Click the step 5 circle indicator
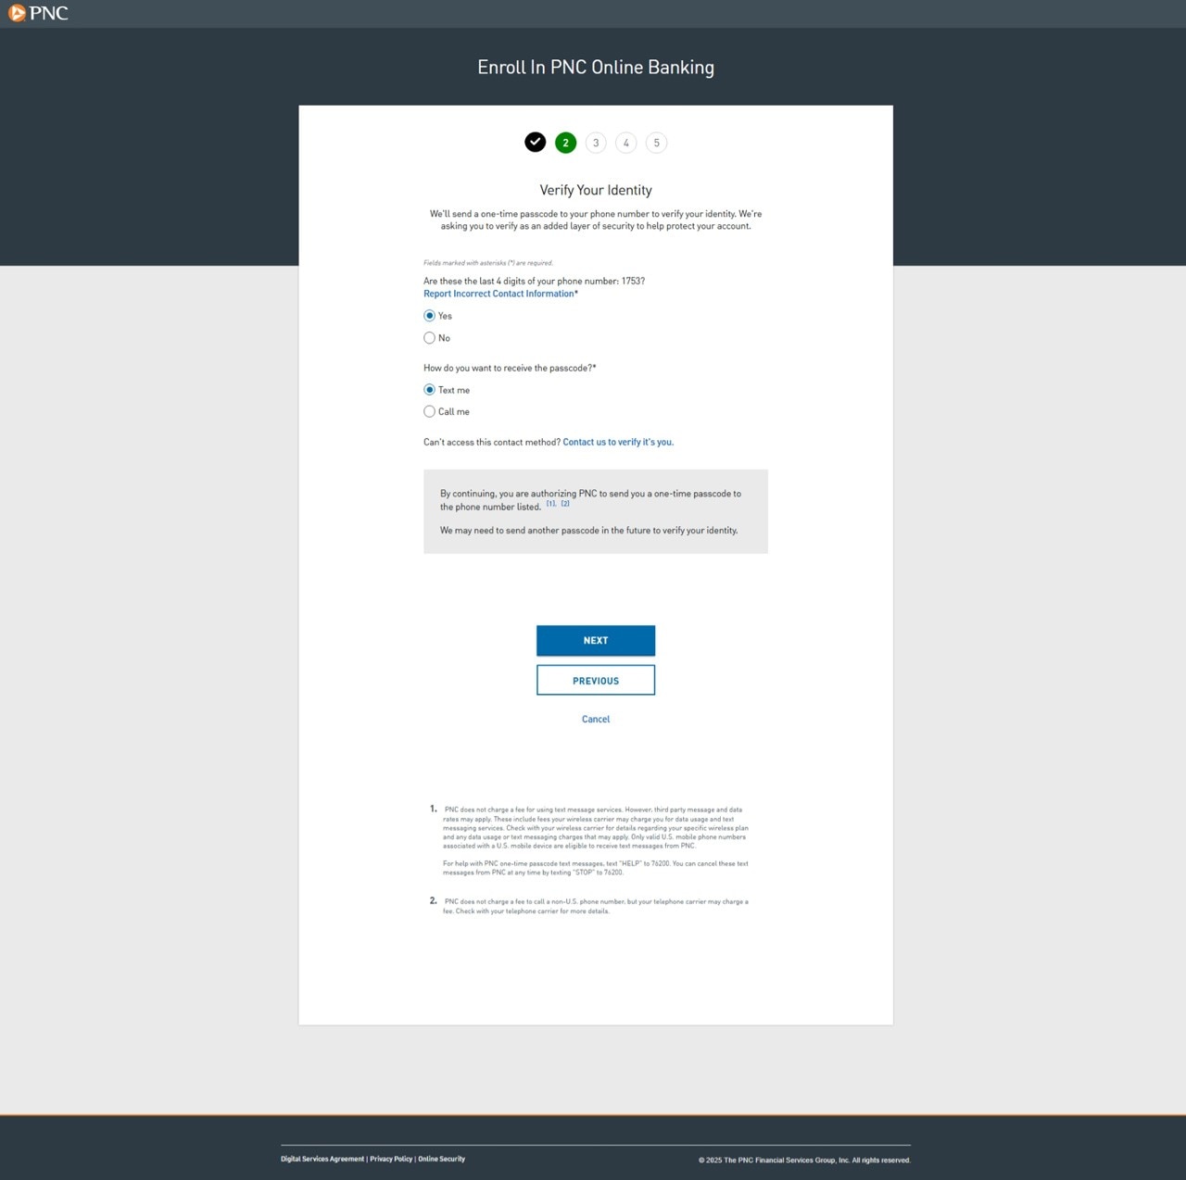This screenshot has width=1186, height=1180. [656, 143]
